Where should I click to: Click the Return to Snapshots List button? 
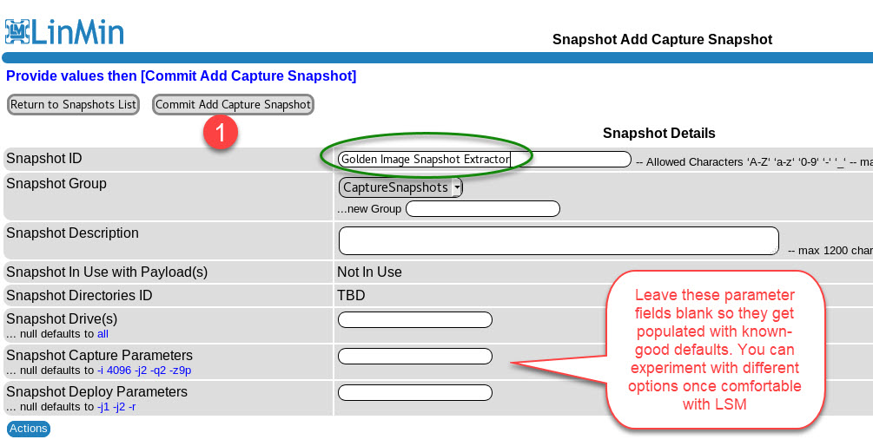73,105
